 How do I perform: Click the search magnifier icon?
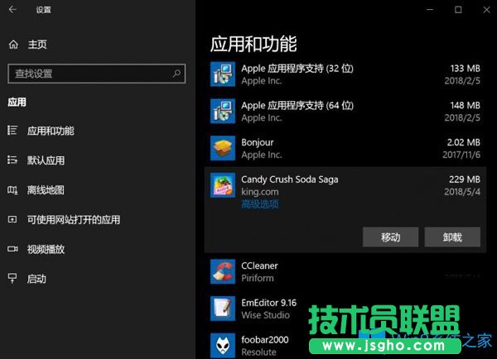pos(176,74)
